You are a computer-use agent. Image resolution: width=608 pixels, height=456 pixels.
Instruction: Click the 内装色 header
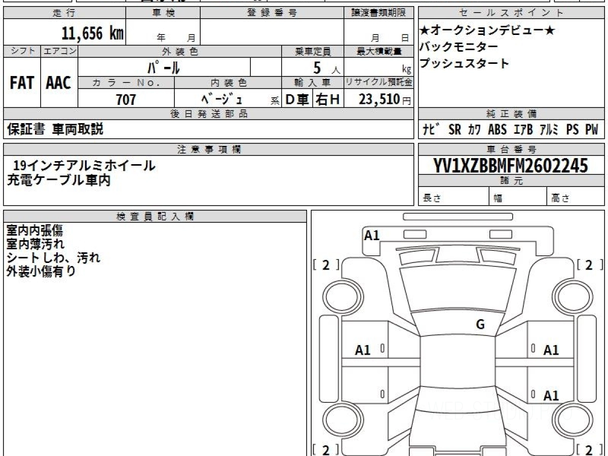[228, 83]
